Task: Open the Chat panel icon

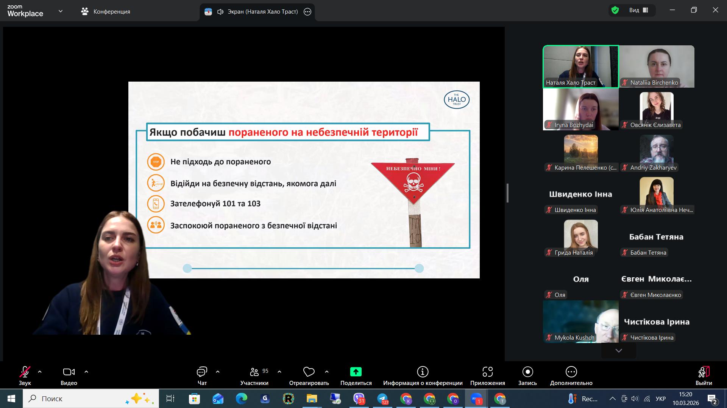Action: [202, 372]
